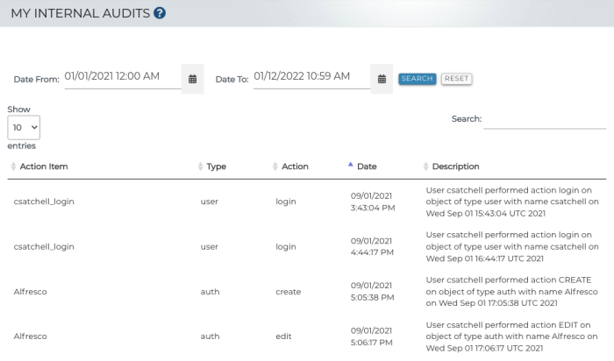The height and width of the screenshot is (361, 614).
Task: Open the Date From calendar picker
Action: click(x=192, y=79)
